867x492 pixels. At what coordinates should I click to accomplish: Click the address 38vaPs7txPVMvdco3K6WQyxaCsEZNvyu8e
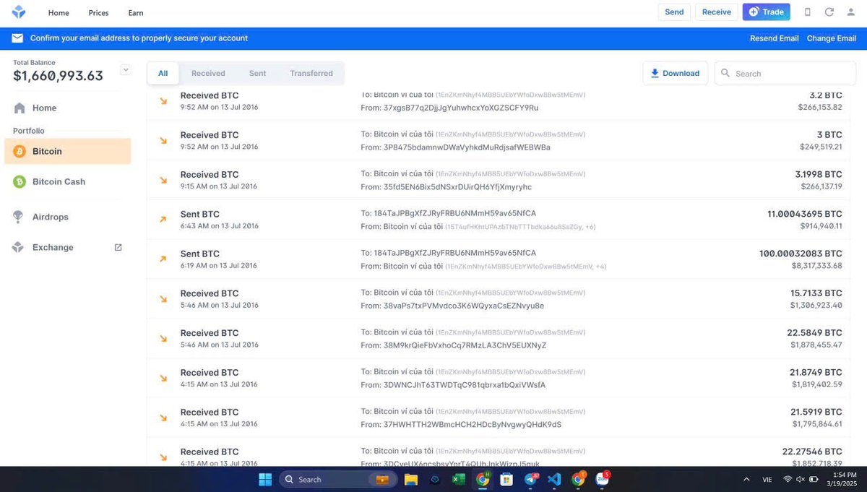[464, 306]
